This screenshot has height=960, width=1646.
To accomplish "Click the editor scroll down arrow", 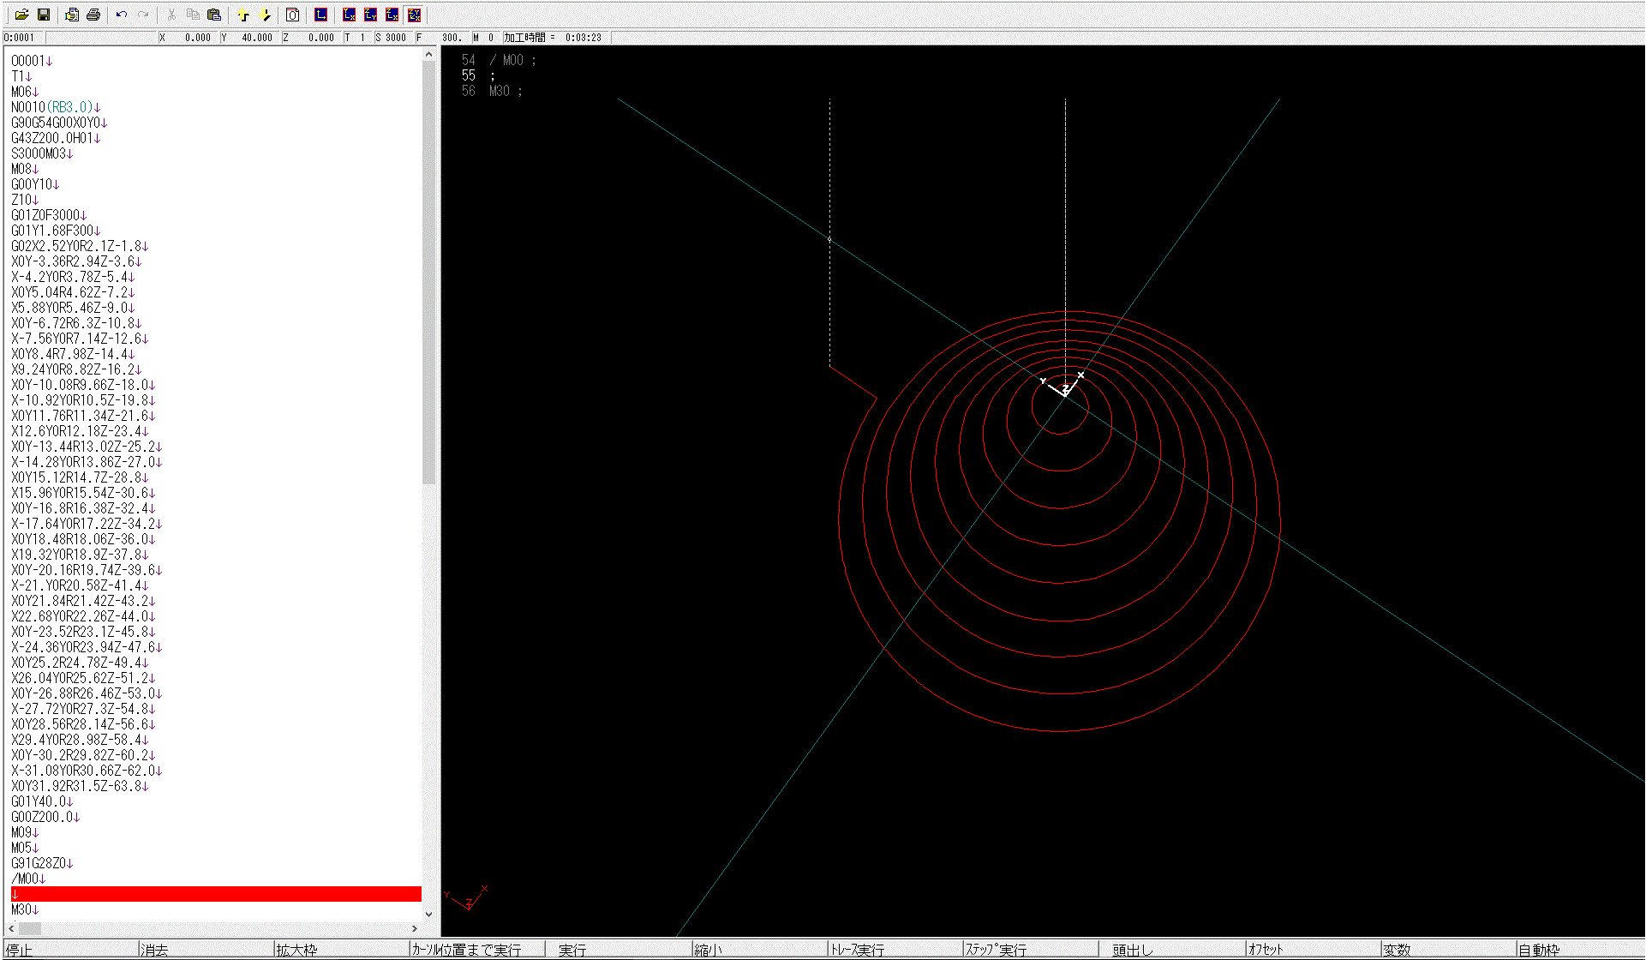I will point(428,915).
